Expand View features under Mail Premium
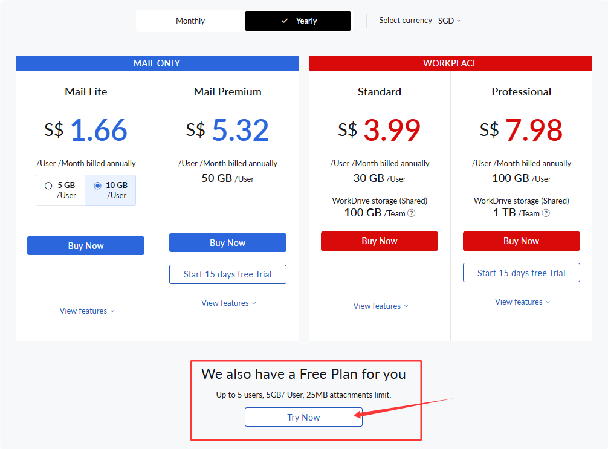The height and width of the screenshot is (449, 608). coord(228,303)
